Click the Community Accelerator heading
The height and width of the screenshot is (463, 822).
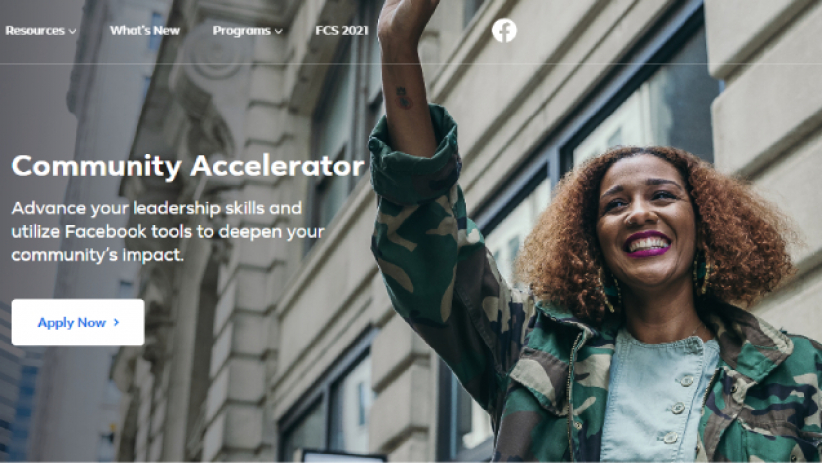tap(187, 166)
